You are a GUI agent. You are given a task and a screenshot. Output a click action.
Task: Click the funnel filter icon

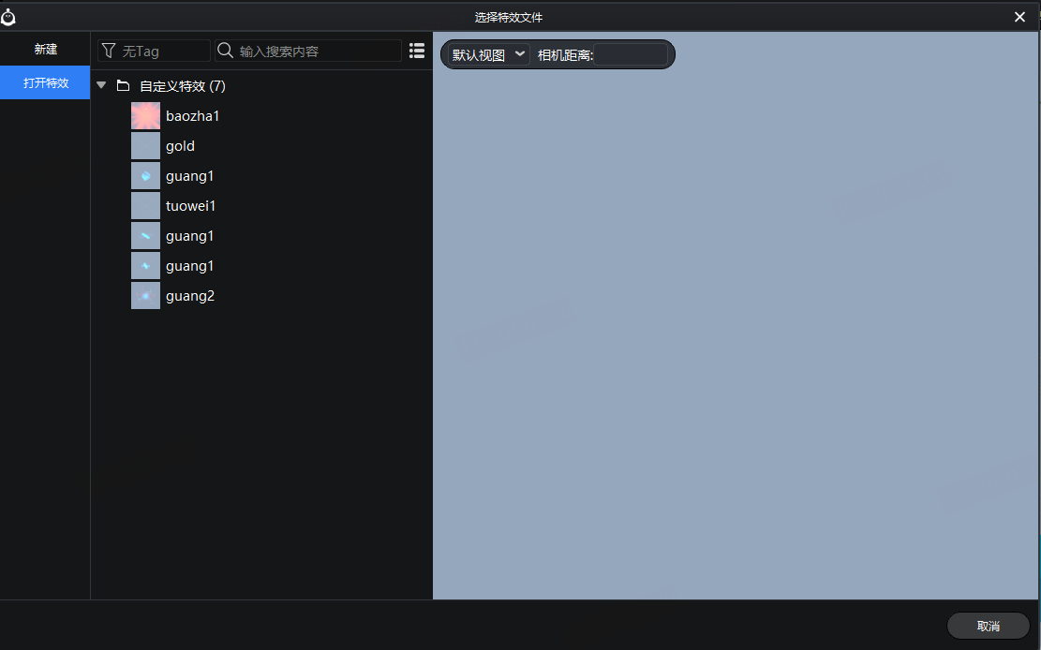point(109,51)
